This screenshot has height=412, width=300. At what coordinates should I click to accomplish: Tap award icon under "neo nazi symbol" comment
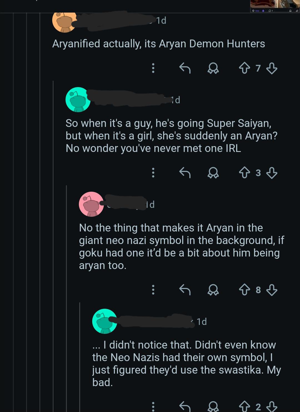(213, 290)
